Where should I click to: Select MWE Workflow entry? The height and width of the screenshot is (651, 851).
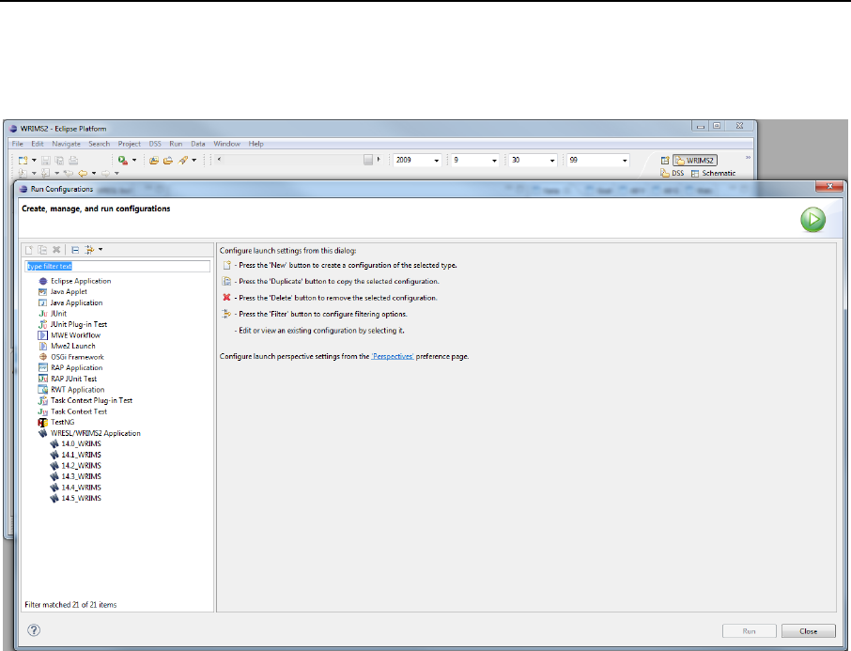pos(70,335)
